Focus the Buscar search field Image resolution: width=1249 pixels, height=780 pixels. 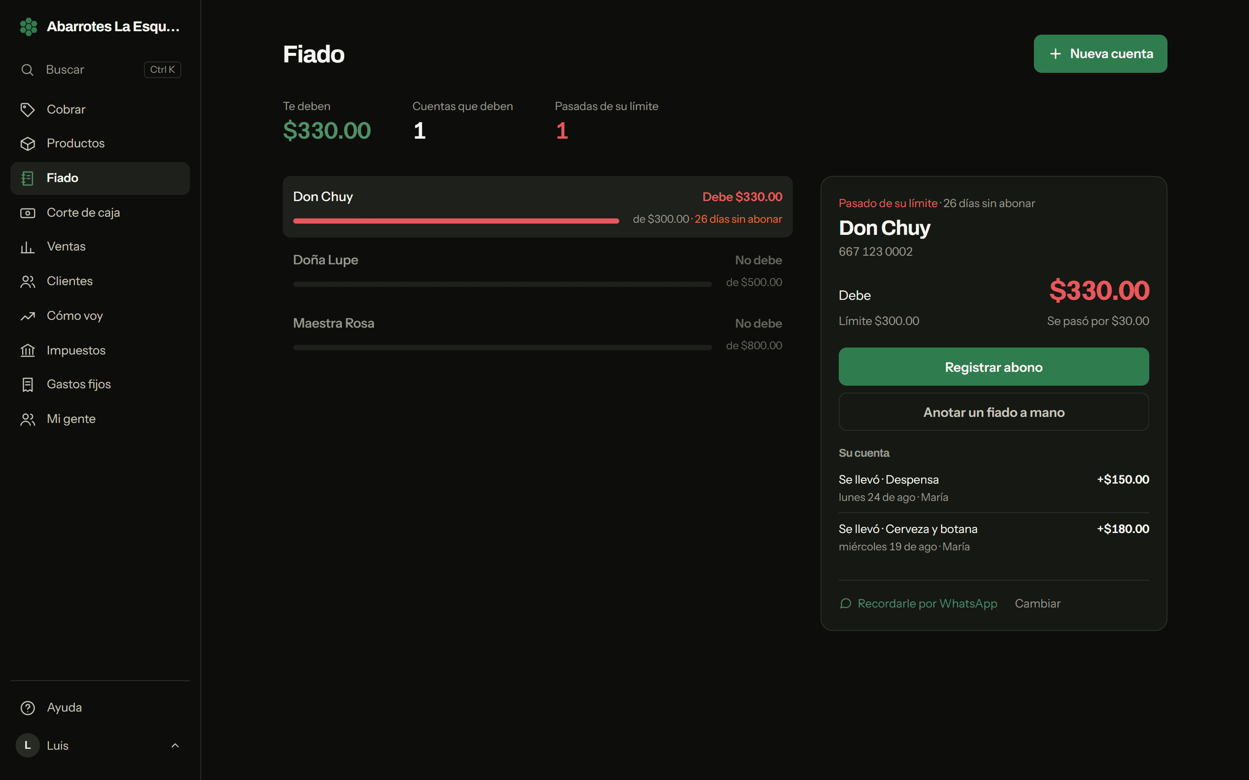pyautogui.click(x=100, y=70)
